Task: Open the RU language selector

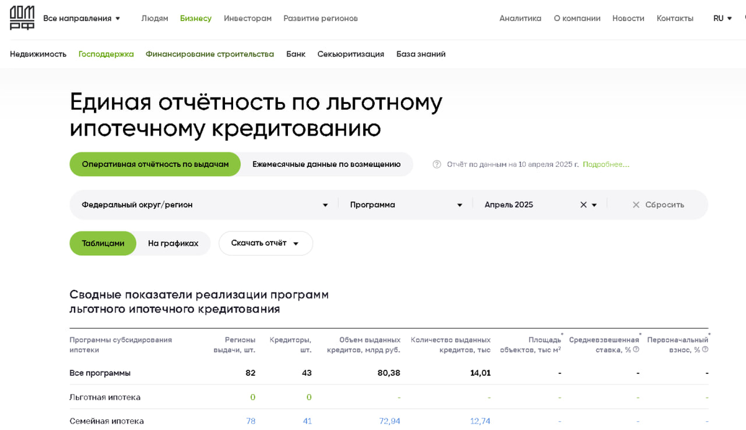Action: [722, 19]
